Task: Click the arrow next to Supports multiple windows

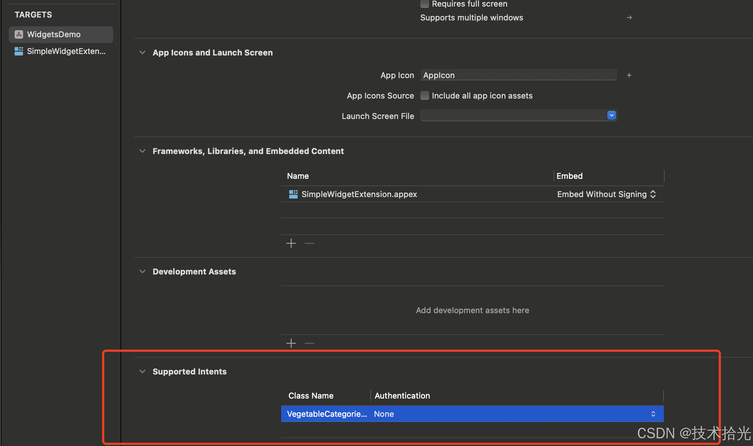Action: [x=629, y=18]
